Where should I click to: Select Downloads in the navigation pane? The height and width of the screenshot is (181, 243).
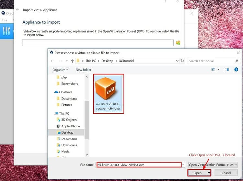click(x=69, y=145)
